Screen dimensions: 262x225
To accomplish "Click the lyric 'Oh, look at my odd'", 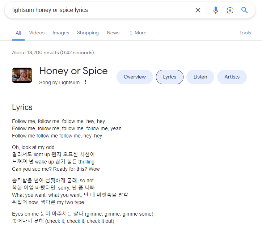I will (x=33, y=147).
